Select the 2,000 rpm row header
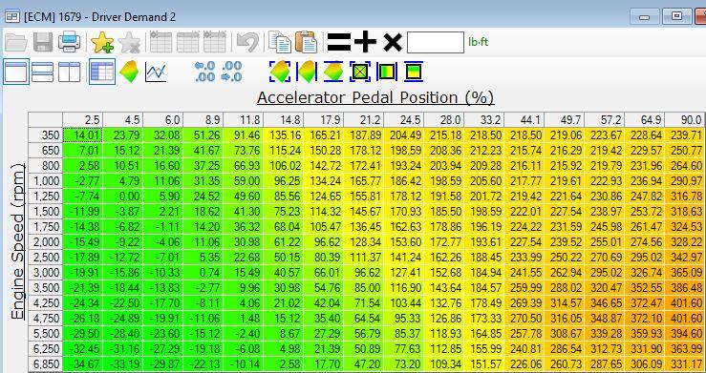Viewport: 706px width, 373px height. tap(46, 241)
